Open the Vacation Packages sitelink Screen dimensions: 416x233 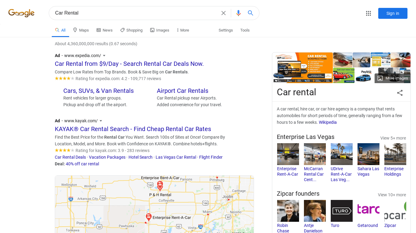(x=107, y=157)
